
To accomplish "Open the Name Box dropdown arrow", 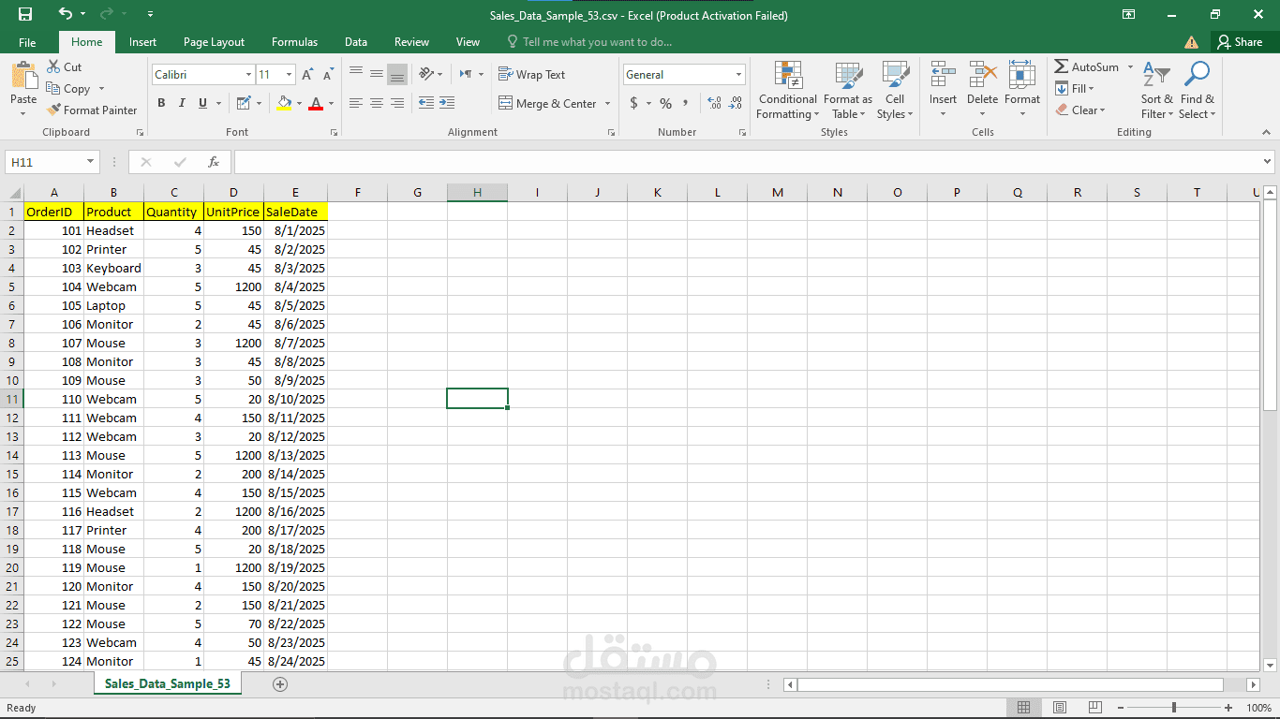I will pyautogui.click(x=91, y=162).
